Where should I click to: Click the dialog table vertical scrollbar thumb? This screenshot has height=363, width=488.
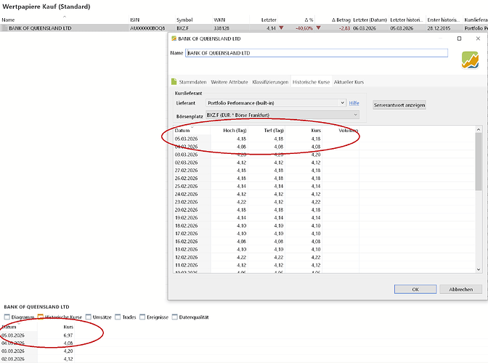[x=479, y=161]
